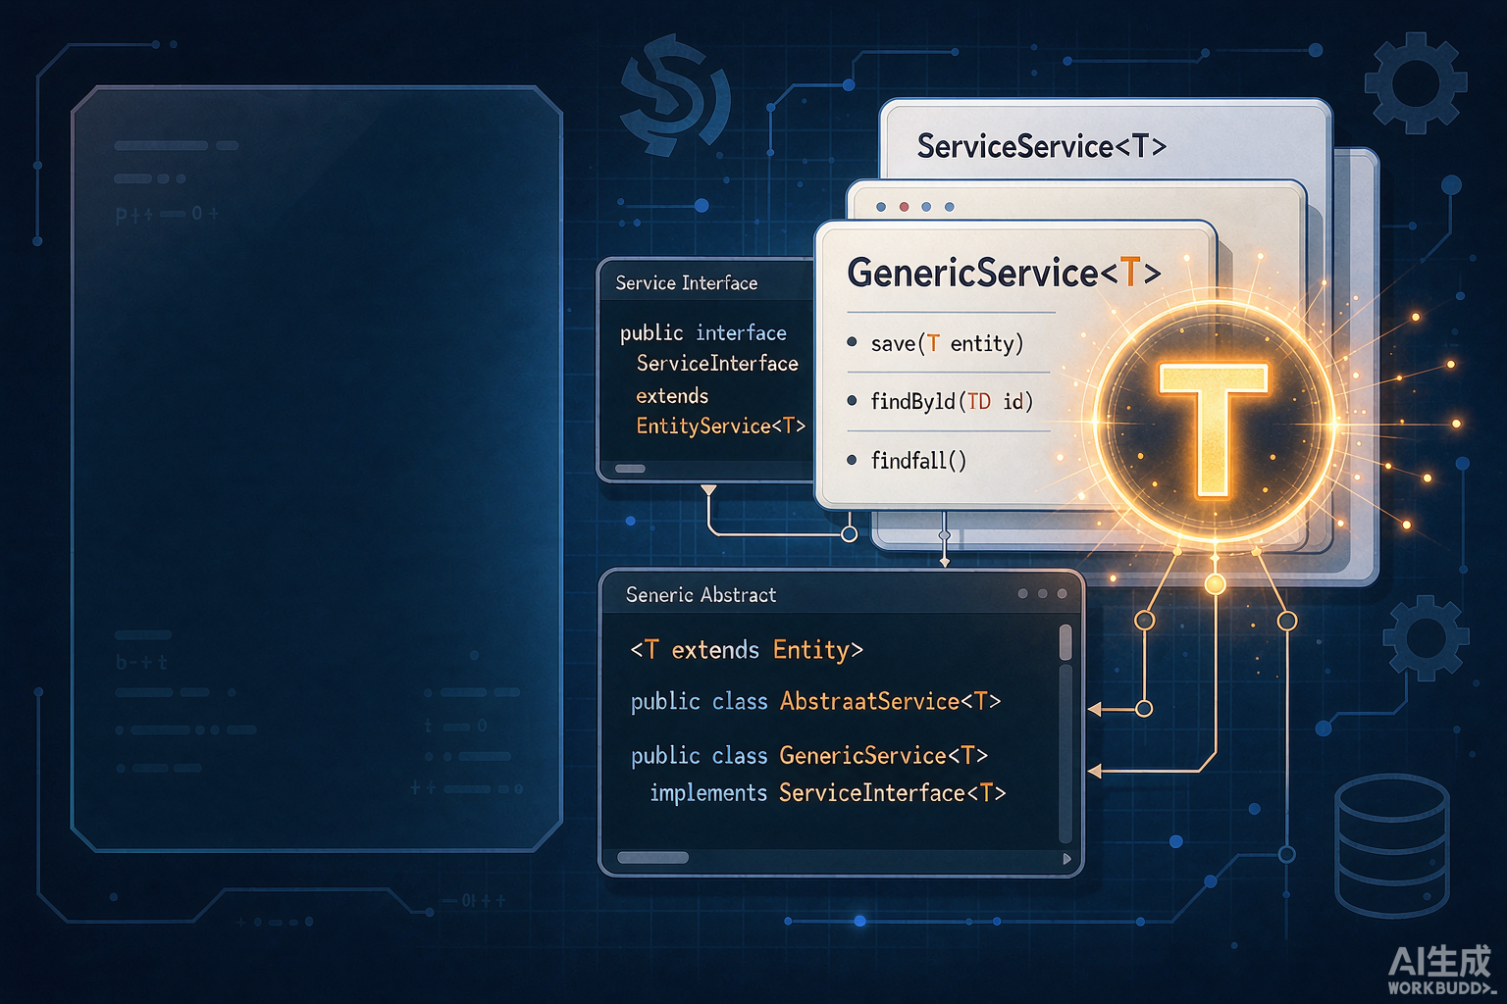Click the vertical scrollbar thumb in Seneric Abstract panel
Screen dimensions: 1507x1004
pyautogui.click(x=1065, y=642)
